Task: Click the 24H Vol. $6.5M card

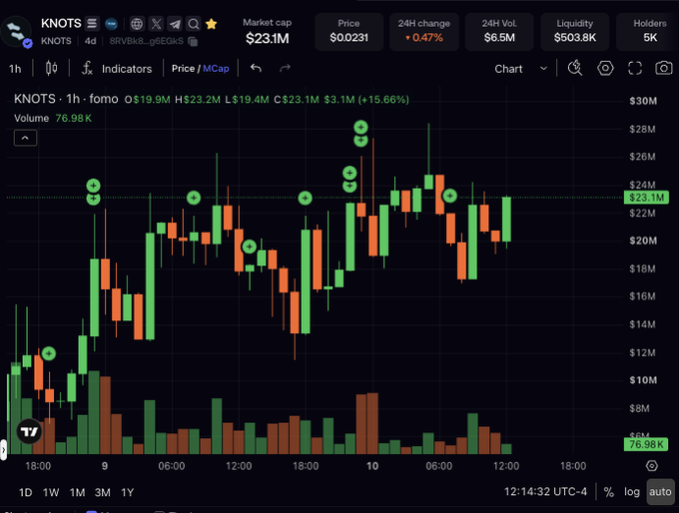Action: [499, 32]
